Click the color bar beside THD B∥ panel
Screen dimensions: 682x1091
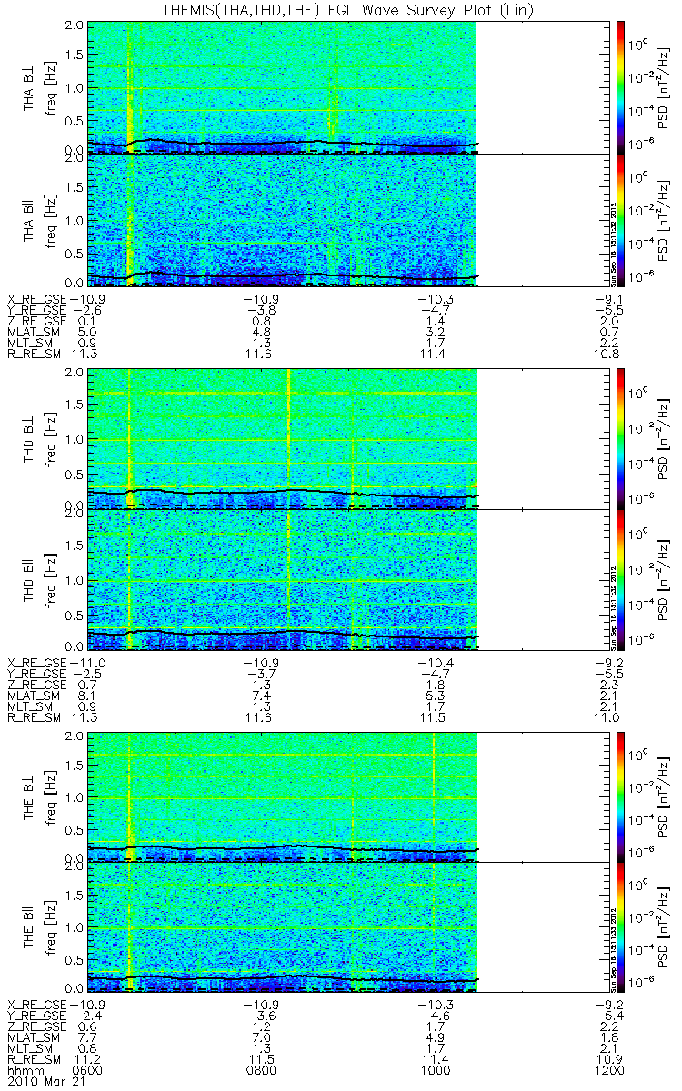621,579
